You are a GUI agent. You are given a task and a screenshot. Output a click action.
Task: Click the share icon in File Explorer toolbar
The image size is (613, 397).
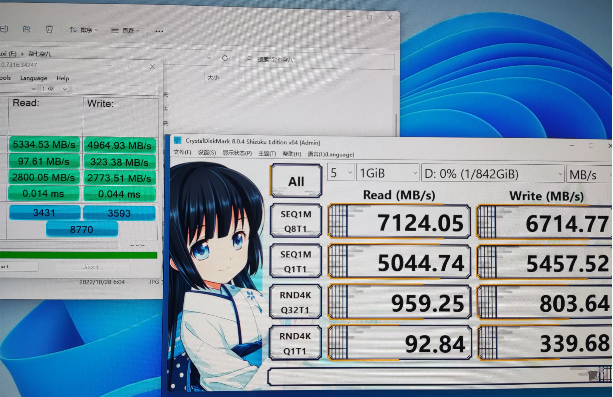click(x=26, y=29)
